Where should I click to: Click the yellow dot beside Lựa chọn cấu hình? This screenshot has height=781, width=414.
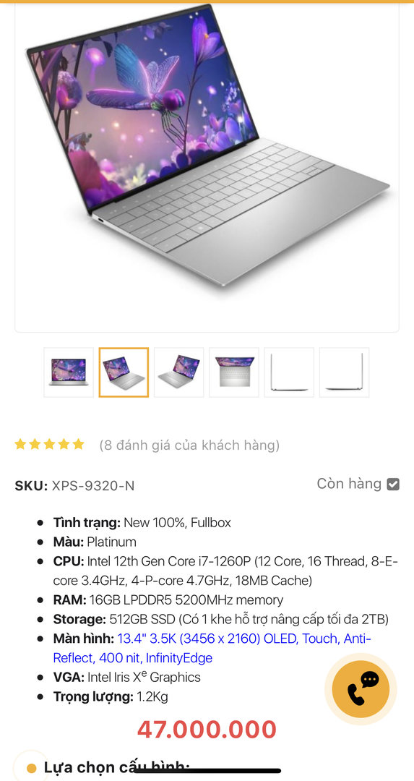pos(31,768)
